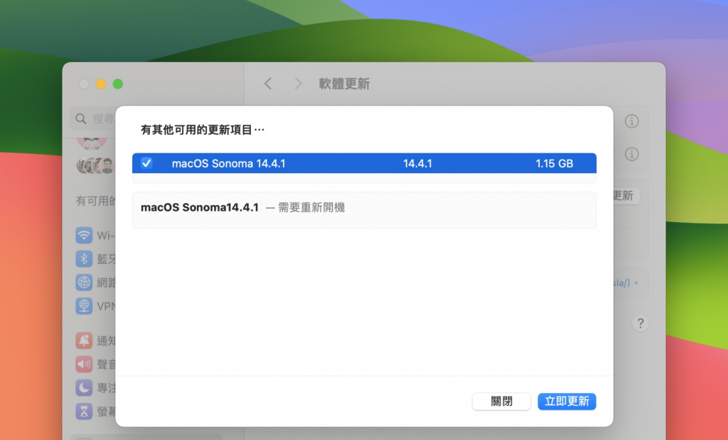
Task: Click the lower info icon in settings window
Action: point(631,154)
